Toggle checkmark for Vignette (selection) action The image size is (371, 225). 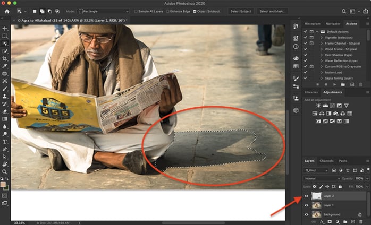pyautogui.click(x=306, y=37)
